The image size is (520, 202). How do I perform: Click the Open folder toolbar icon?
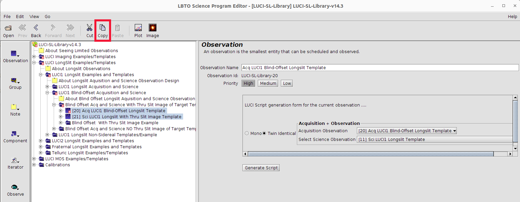[x=8, y=28]
